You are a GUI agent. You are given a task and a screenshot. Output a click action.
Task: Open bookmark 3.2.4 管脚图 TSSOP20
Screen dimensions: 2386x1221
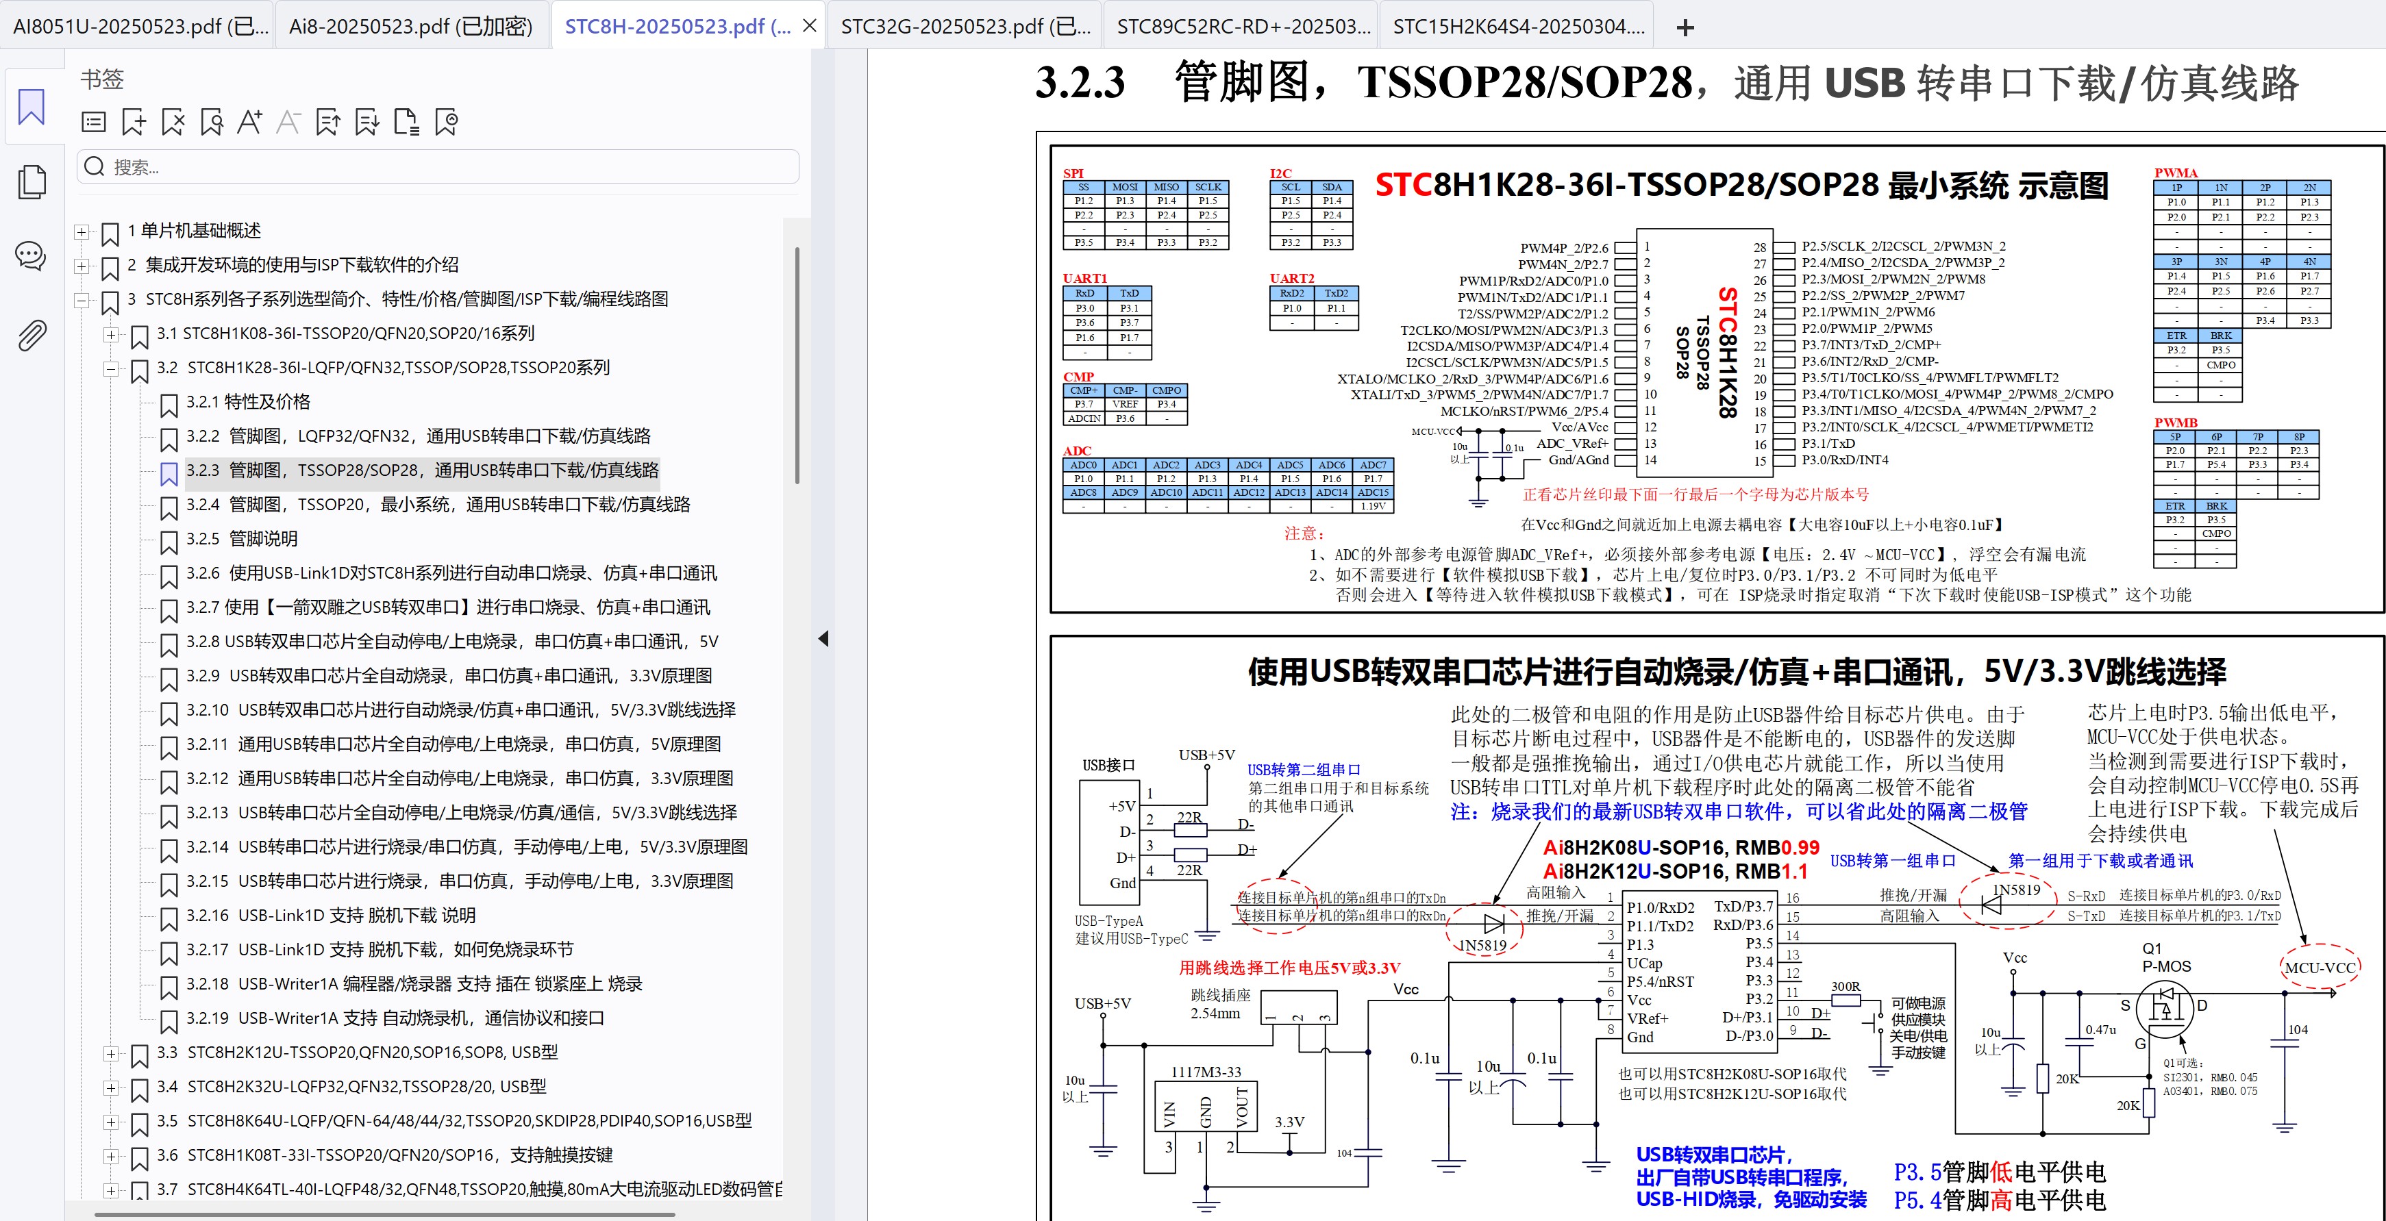pos(438,505)
